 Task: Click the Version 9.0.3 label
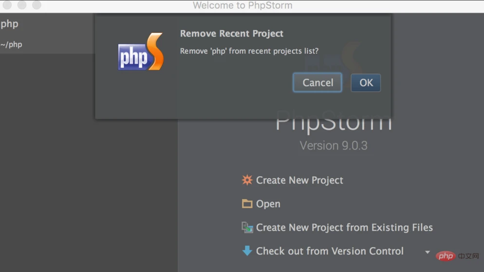pyautogui.click(x=334, y=145)
